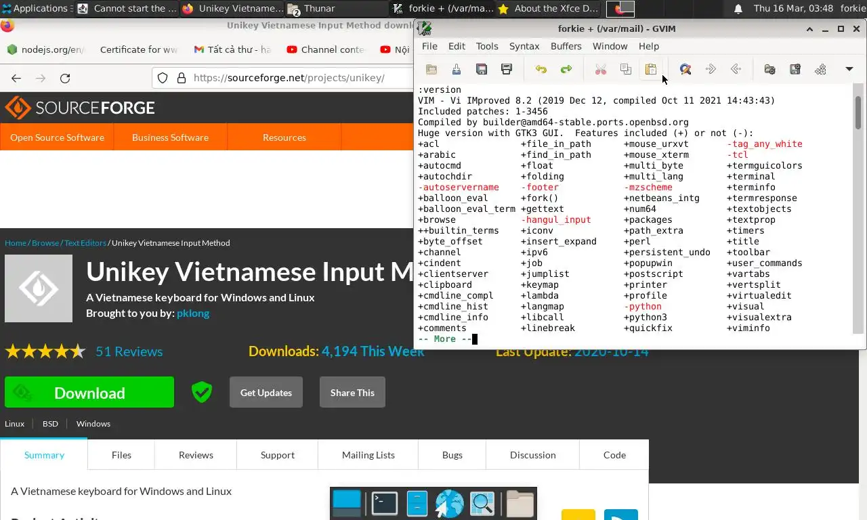Click the padlock site info icon

coord(181,78)
